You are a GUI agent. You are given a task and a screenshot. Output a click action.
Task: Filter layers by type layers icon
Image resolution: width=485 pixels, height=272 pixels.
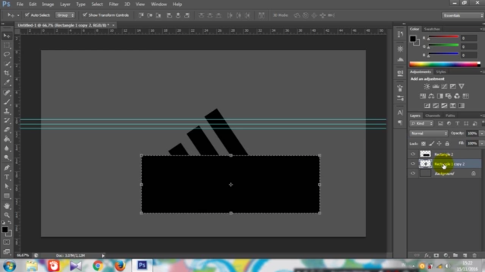pos(457,124)
